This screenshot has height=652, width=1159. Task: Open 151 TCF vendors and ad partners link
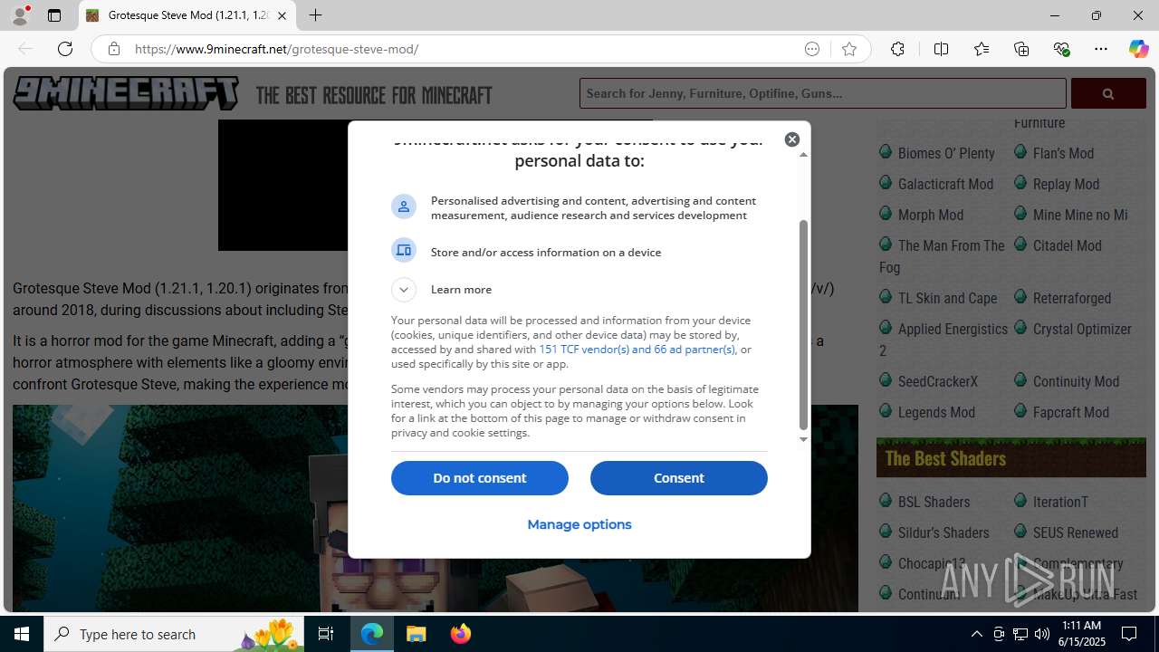[x=637, y=349]
